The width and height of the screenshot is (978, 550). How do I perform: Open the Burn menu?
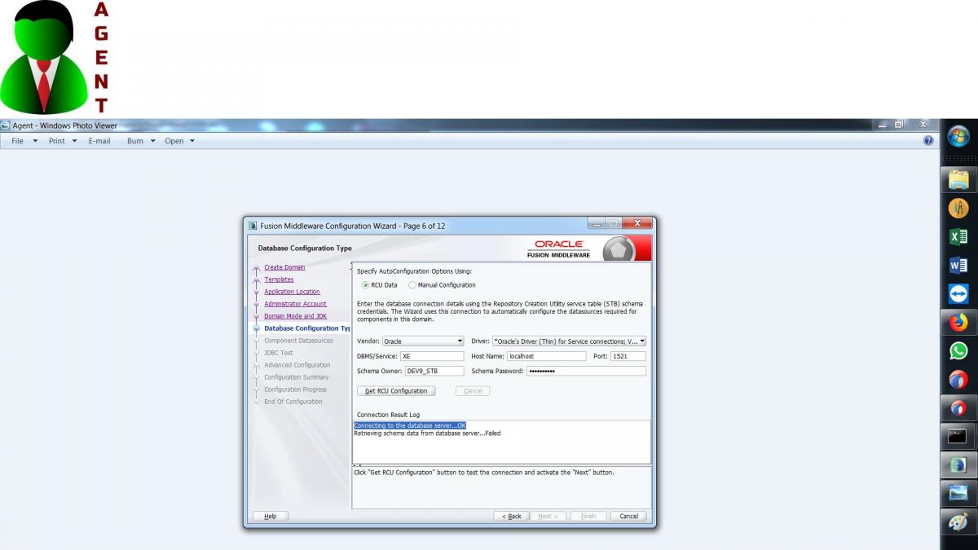[141, 141]
